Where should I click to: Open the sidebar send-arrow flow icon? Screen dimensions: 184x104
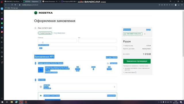pyautogui.click(x=2, y=42)
